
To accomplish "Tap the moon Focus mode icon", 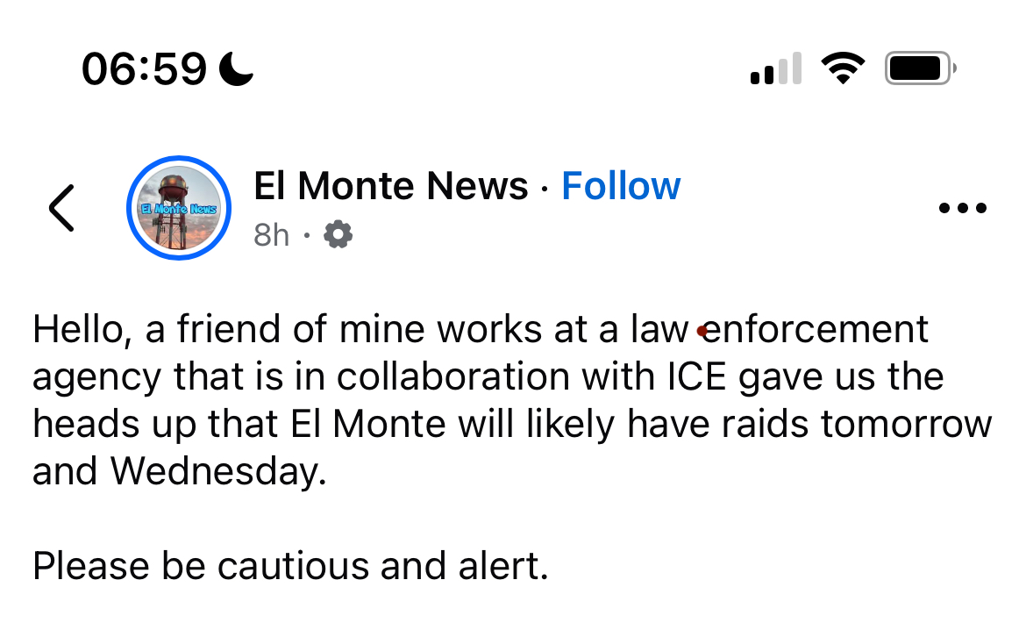I will pyautogui.click(x=236, y=68).
